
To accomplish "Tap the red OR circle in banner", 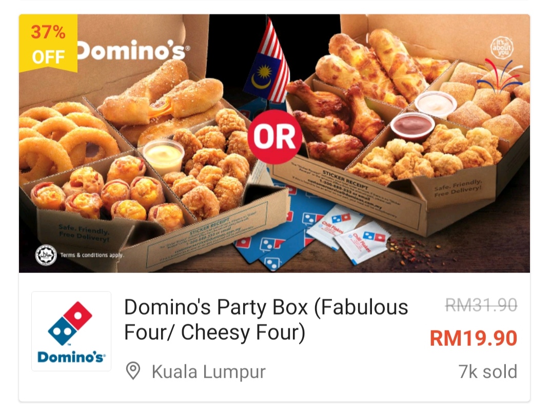I will pyautogui.click(x=275, y=137).
